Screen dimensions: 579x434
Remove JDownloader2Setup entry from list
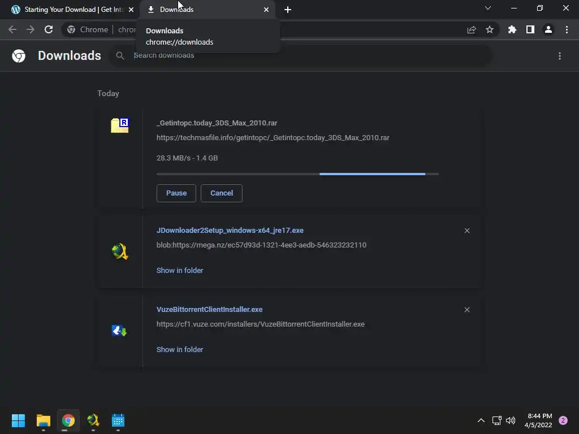click(467, 231)
